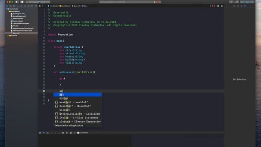Select the Source Control navigator icon

point(11,6)
